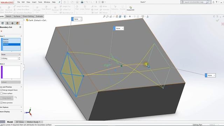This screenshot has width=224, height=126.
Task: Switch to the 3D Views bottom tab
Action: pyautogui.click(x=20, y=122)
